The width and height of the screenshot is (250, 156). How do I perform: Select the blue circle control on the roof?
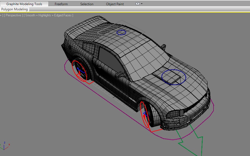pos(121,32)
